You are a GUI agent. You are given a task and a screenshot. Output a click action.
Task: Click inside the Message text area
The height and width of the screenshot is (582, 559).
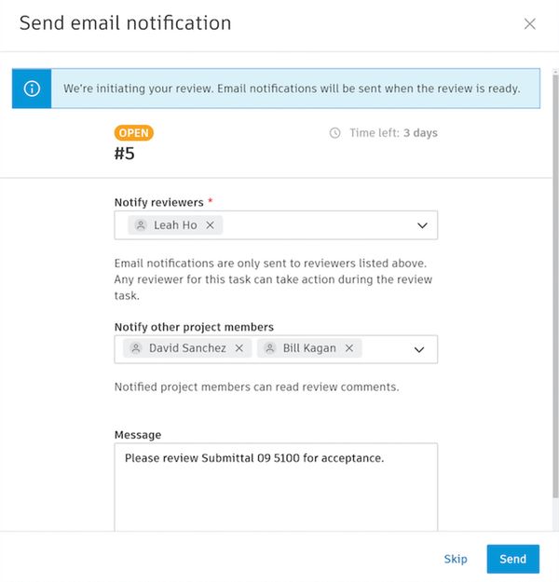(276, 494)
